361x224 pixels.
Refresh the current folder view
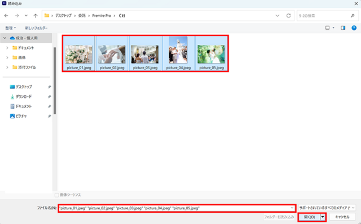coord(288,16)
